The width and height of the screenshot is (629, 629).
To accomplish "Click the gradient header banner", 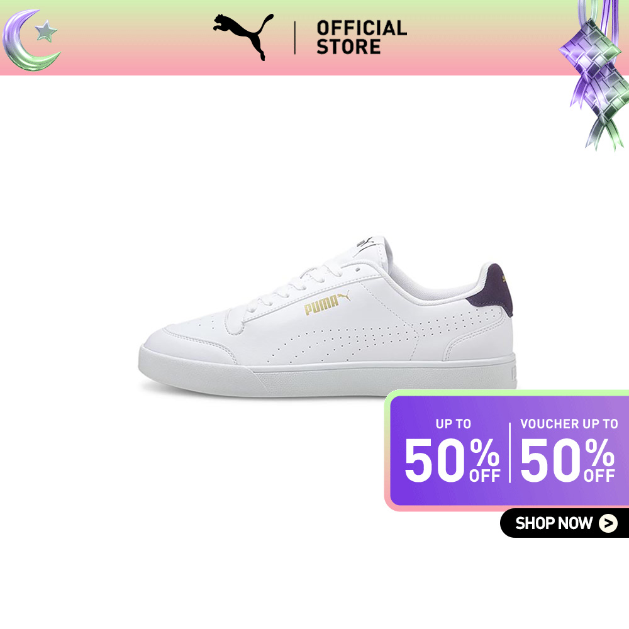I will click(314, 38).
